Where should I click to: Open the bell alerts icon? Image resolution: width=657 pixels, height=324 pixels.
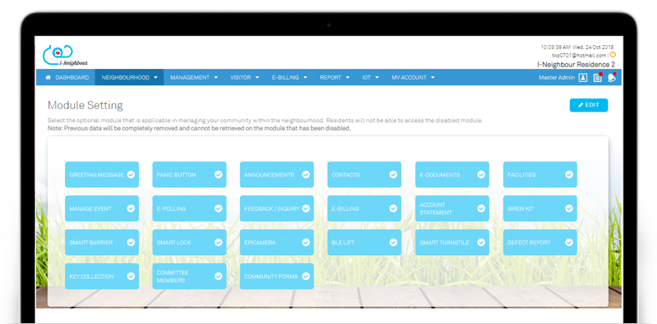pyautogui.click(x=612, y=77)
